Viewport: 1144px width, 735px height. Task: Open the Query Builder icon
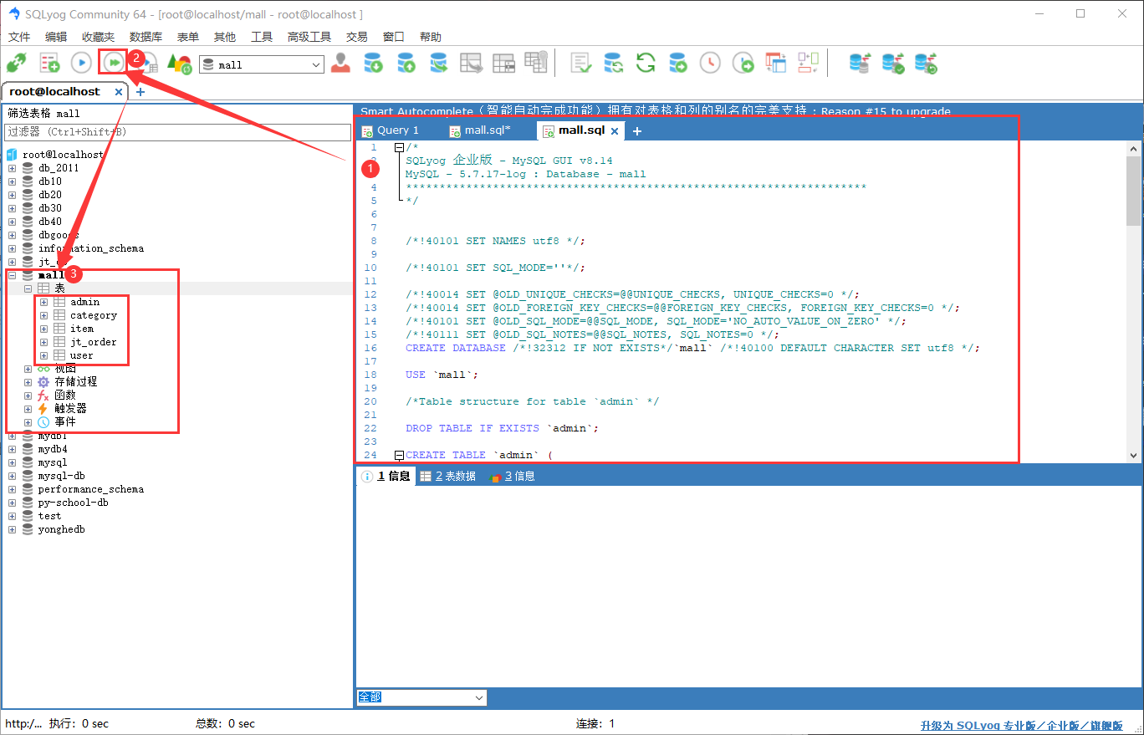(808, 63)
